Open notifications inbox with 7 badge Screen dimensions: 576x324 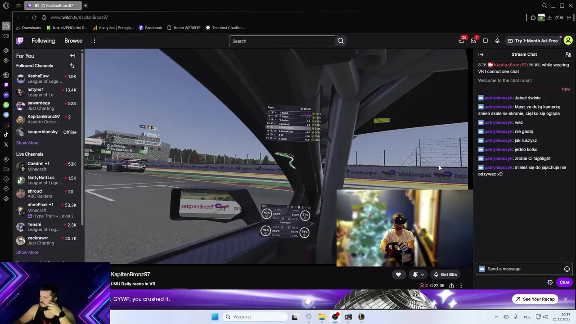click(473, 40)
